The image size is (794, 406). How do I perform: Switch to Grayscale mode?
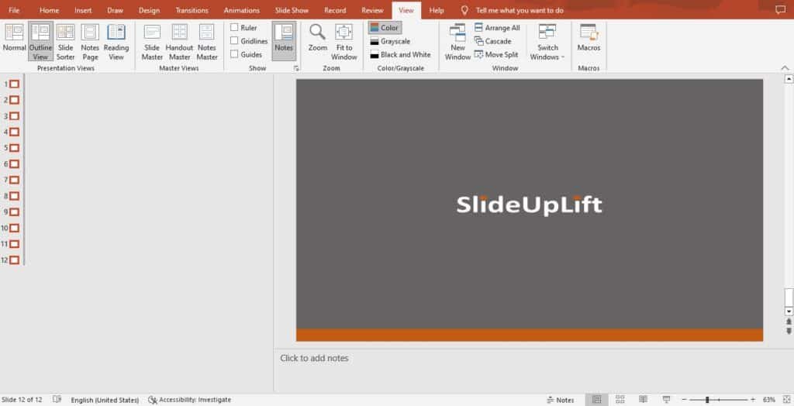click(390, 41)
